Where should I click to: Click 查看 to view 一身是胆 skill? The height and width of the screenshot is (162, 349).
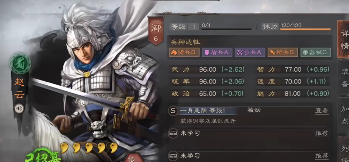point(322,111)
